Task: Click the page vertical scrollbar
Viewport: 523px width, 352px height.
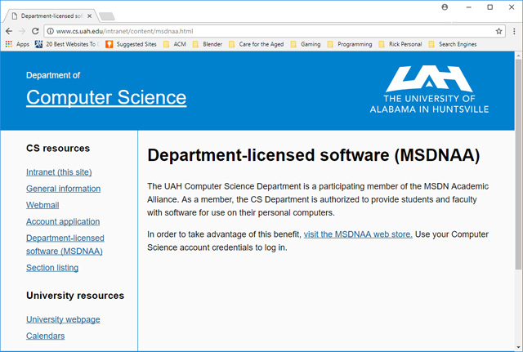Action: coord(518,163)
